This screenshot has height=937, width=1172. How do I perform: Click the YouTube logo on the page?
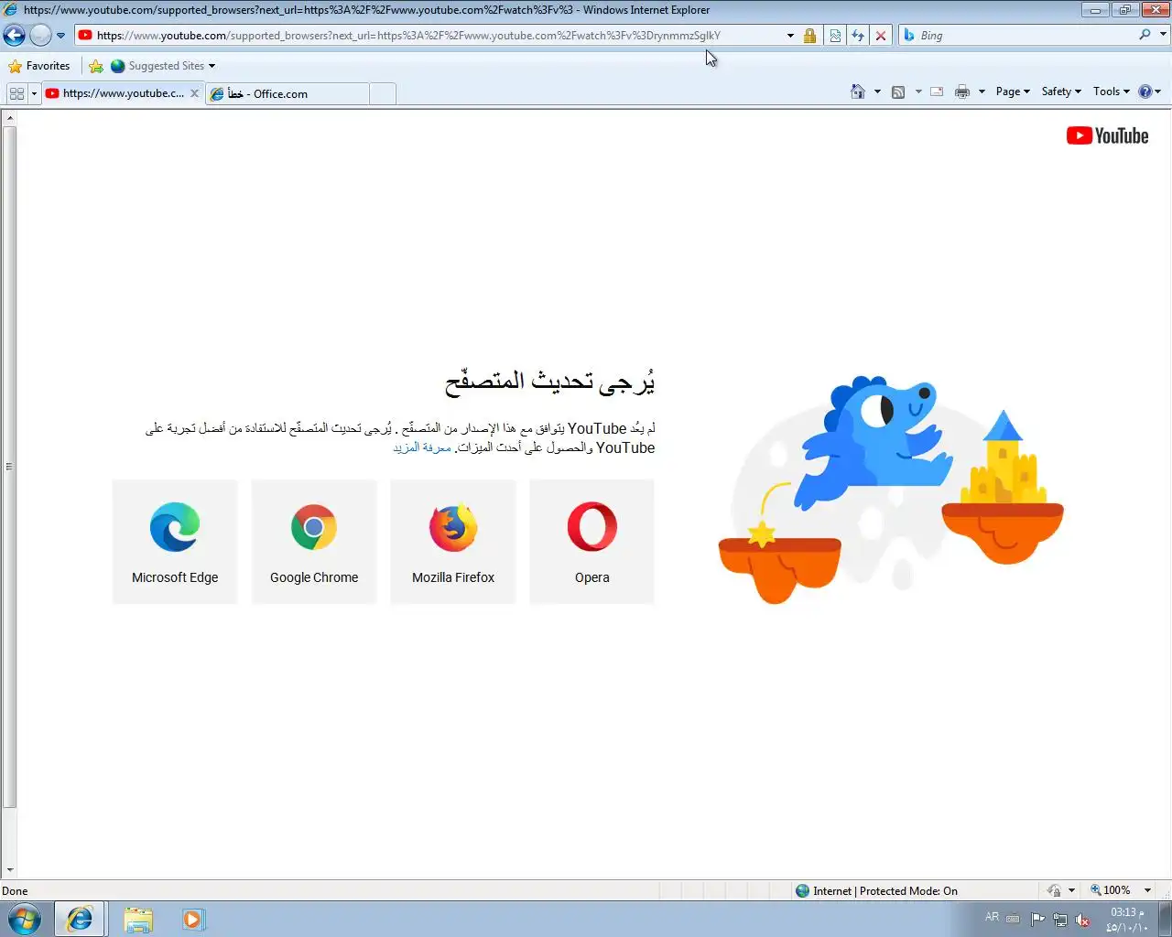pyautogui.click(x=1107, y=135)
